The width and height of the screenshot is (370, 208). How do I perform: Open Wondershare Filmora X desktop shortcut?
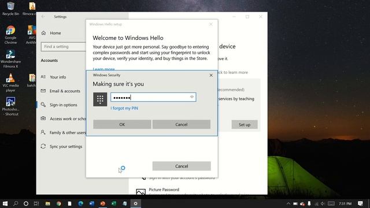tap(10, 59)
